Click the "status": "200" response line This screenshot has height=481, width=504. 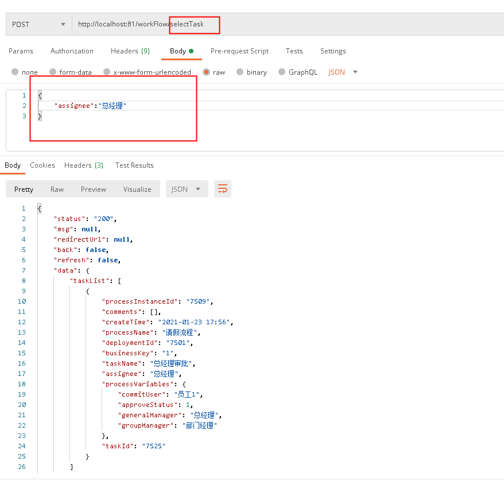tap(85, 219)
